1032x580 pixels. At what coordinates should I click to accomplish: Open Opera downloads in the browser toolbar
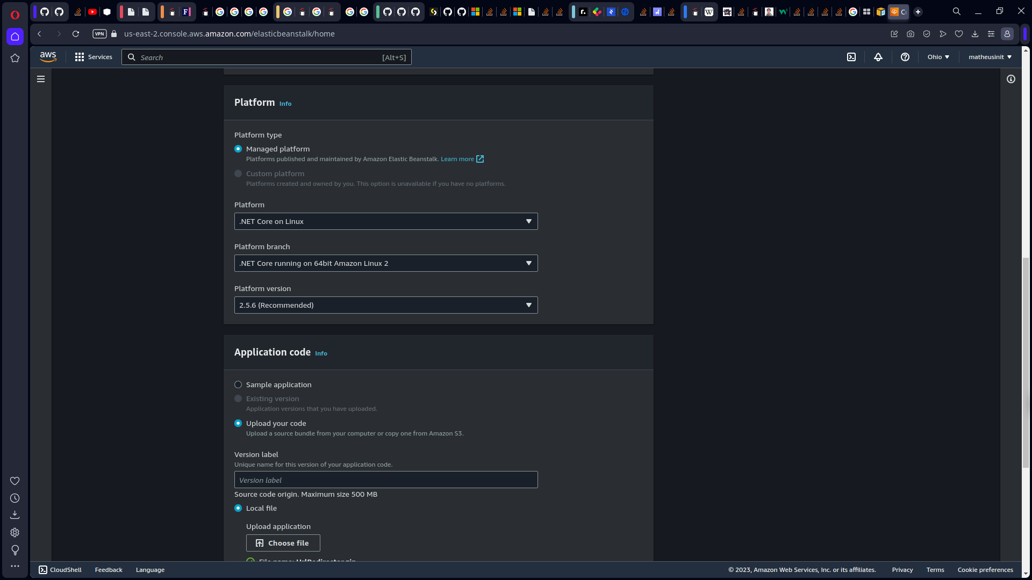pos(975,34)
